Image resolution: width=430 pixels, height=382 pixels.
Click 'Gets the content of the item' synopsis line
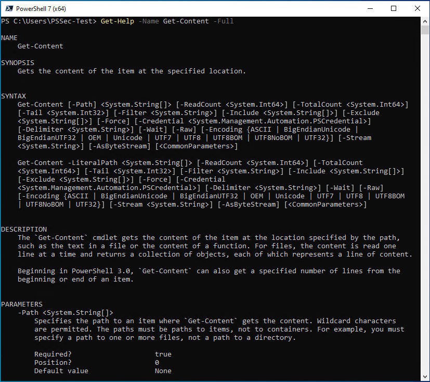pos(132,71)
